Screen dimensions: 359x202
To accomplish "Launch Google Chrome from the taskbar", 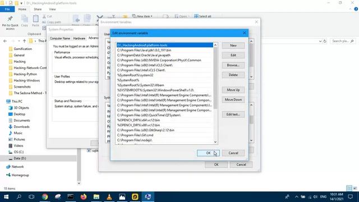I will click(45, 197).
